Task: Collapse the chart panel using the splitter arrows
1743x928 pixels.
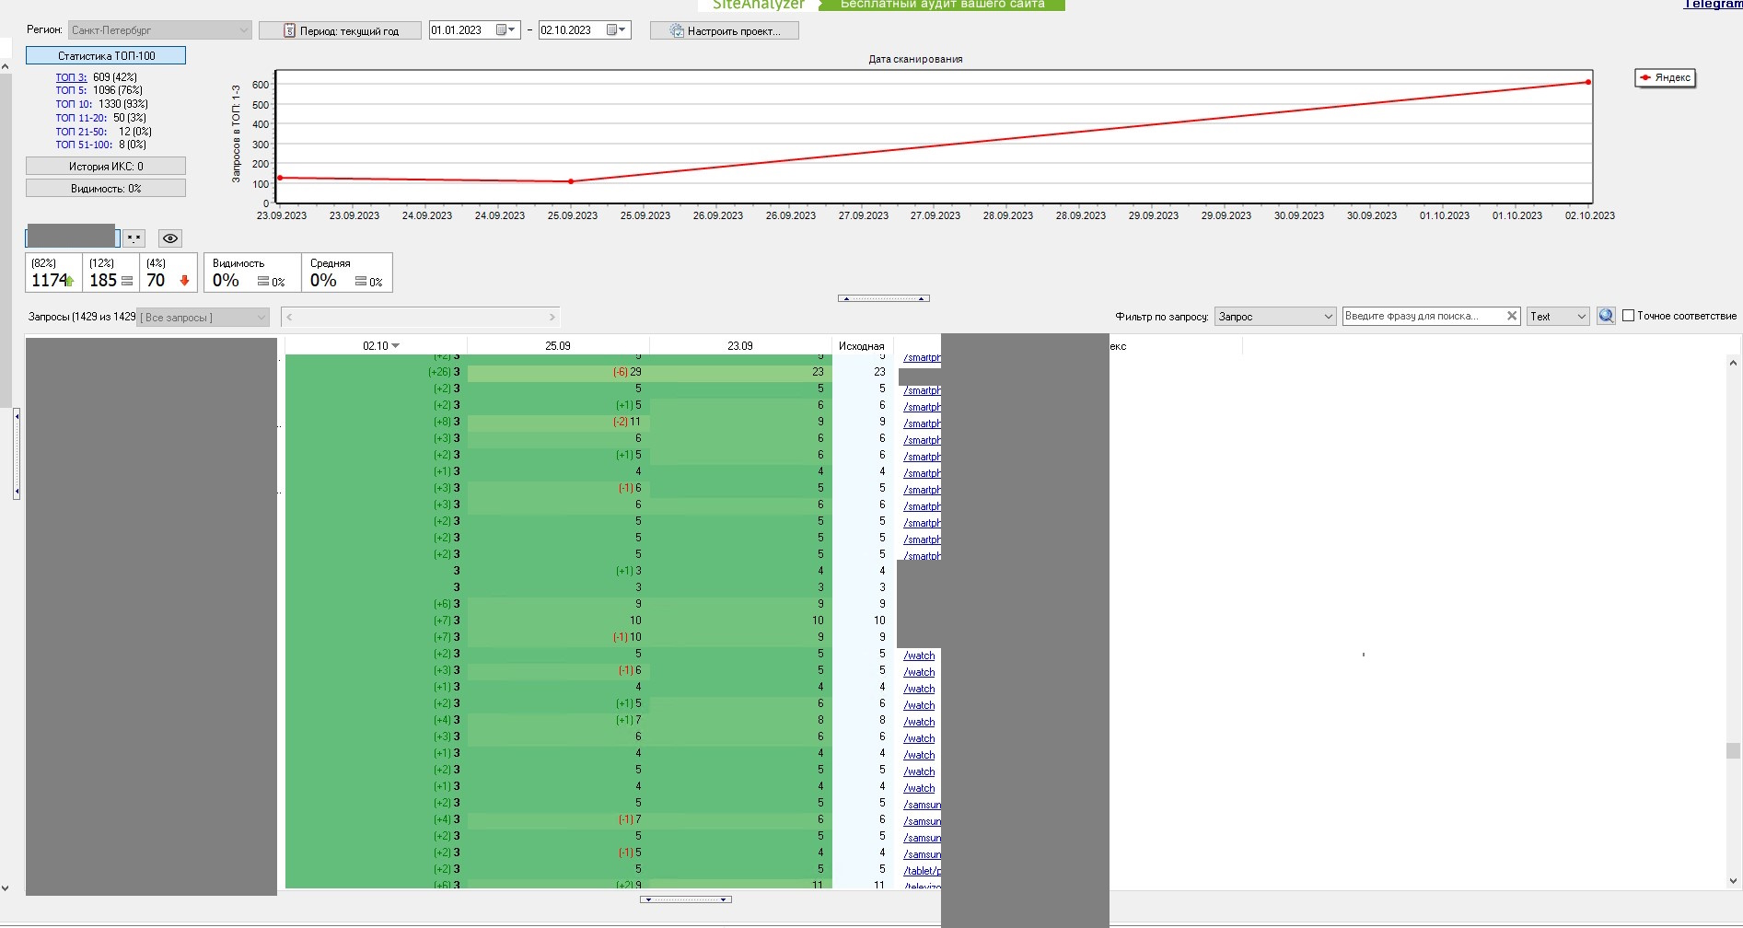Action: 883,298
